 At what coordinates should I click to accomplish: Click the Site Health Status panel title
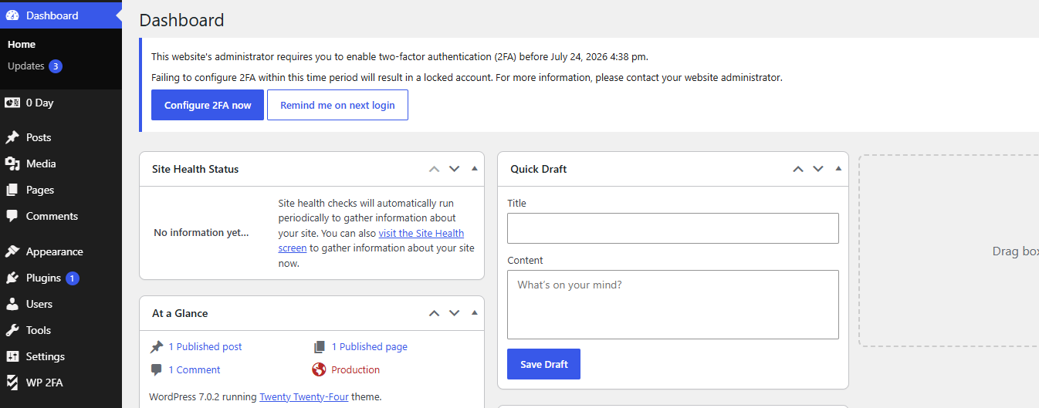[195, 169]
